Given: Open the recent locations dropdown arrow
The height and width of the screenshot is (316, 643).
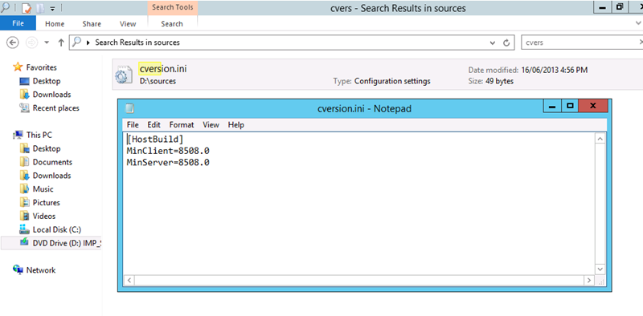Looking at the screenshot, I should (x=47, y=43).
